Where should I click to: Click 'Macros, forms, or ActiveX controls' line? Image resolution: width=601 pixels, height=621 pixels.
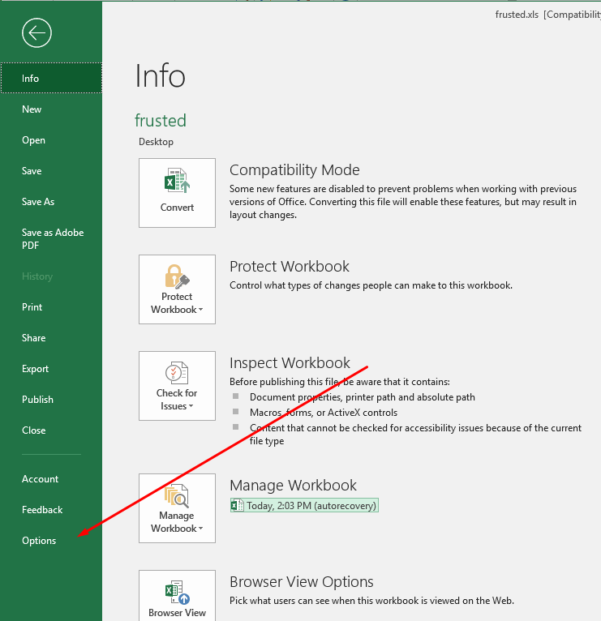coord(324,413)
